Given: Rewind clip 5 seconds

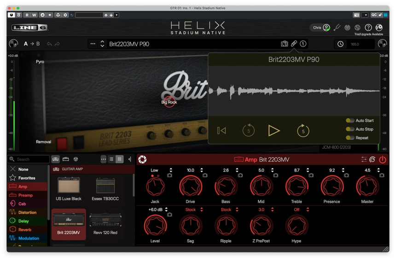Looking at the screenshot, I should [x=248, y=130].
